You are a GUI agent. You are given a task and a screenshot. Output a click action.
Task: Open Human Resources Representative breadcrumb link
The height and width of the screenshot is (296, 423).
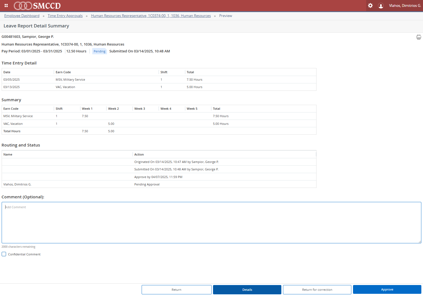[x=151, y=16]
